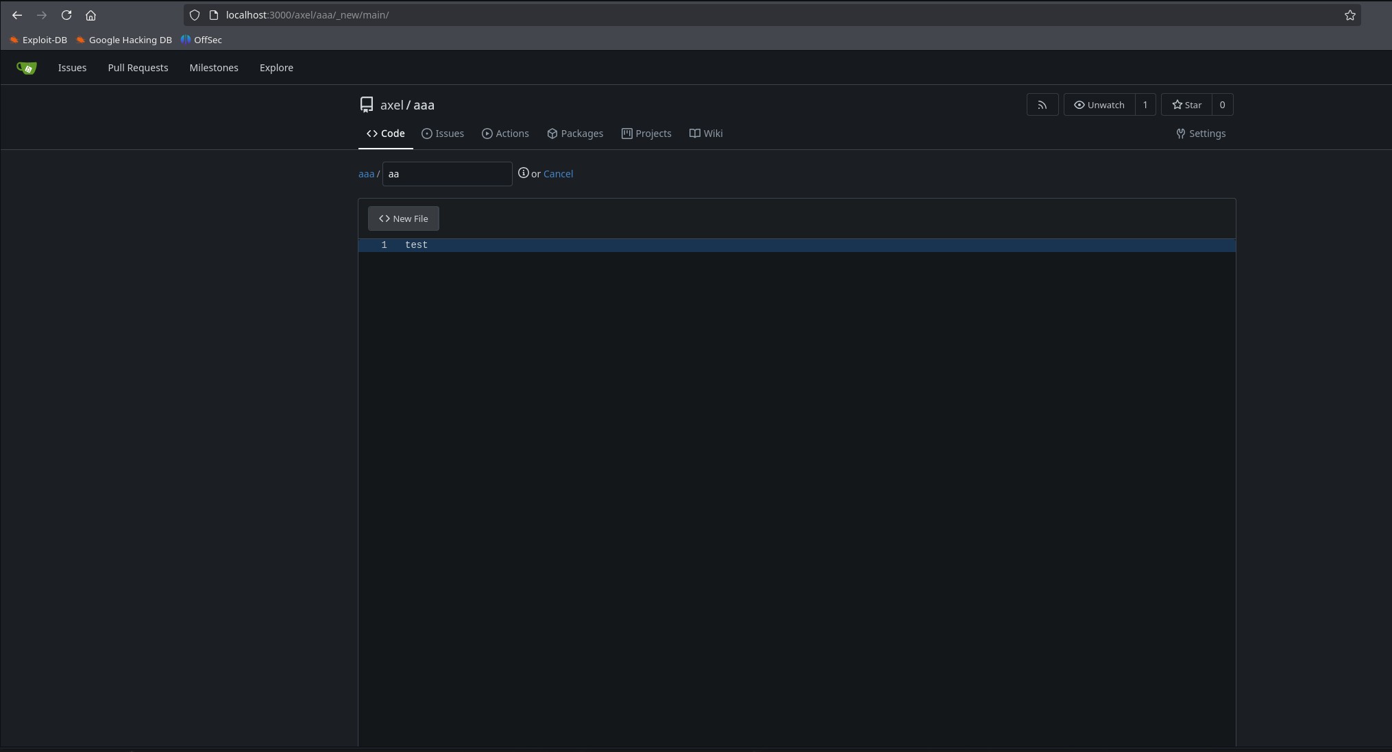Click the browser home icon

coord(90,15)
